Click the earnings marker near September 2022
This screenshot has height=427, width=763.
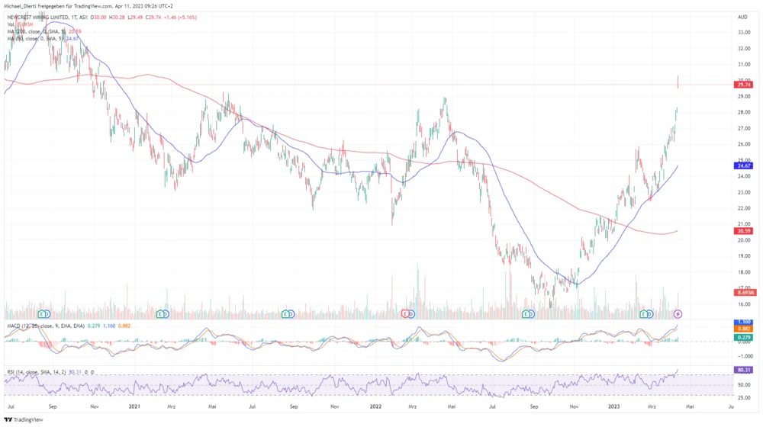[x=526, y=314]
